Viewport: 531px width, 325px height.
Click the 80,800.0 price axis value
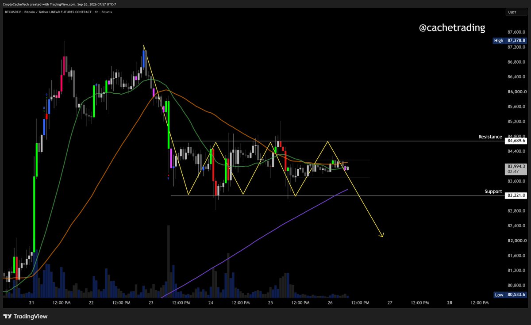(x=516, y=286)
